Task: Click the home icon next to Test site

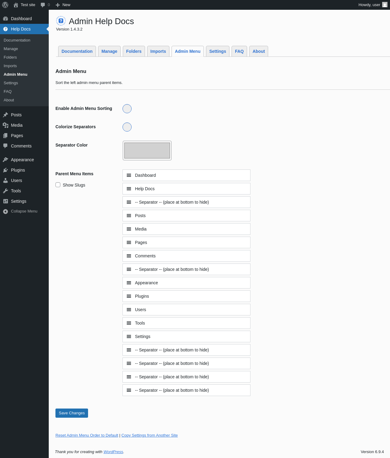Action: coord(16,5)
